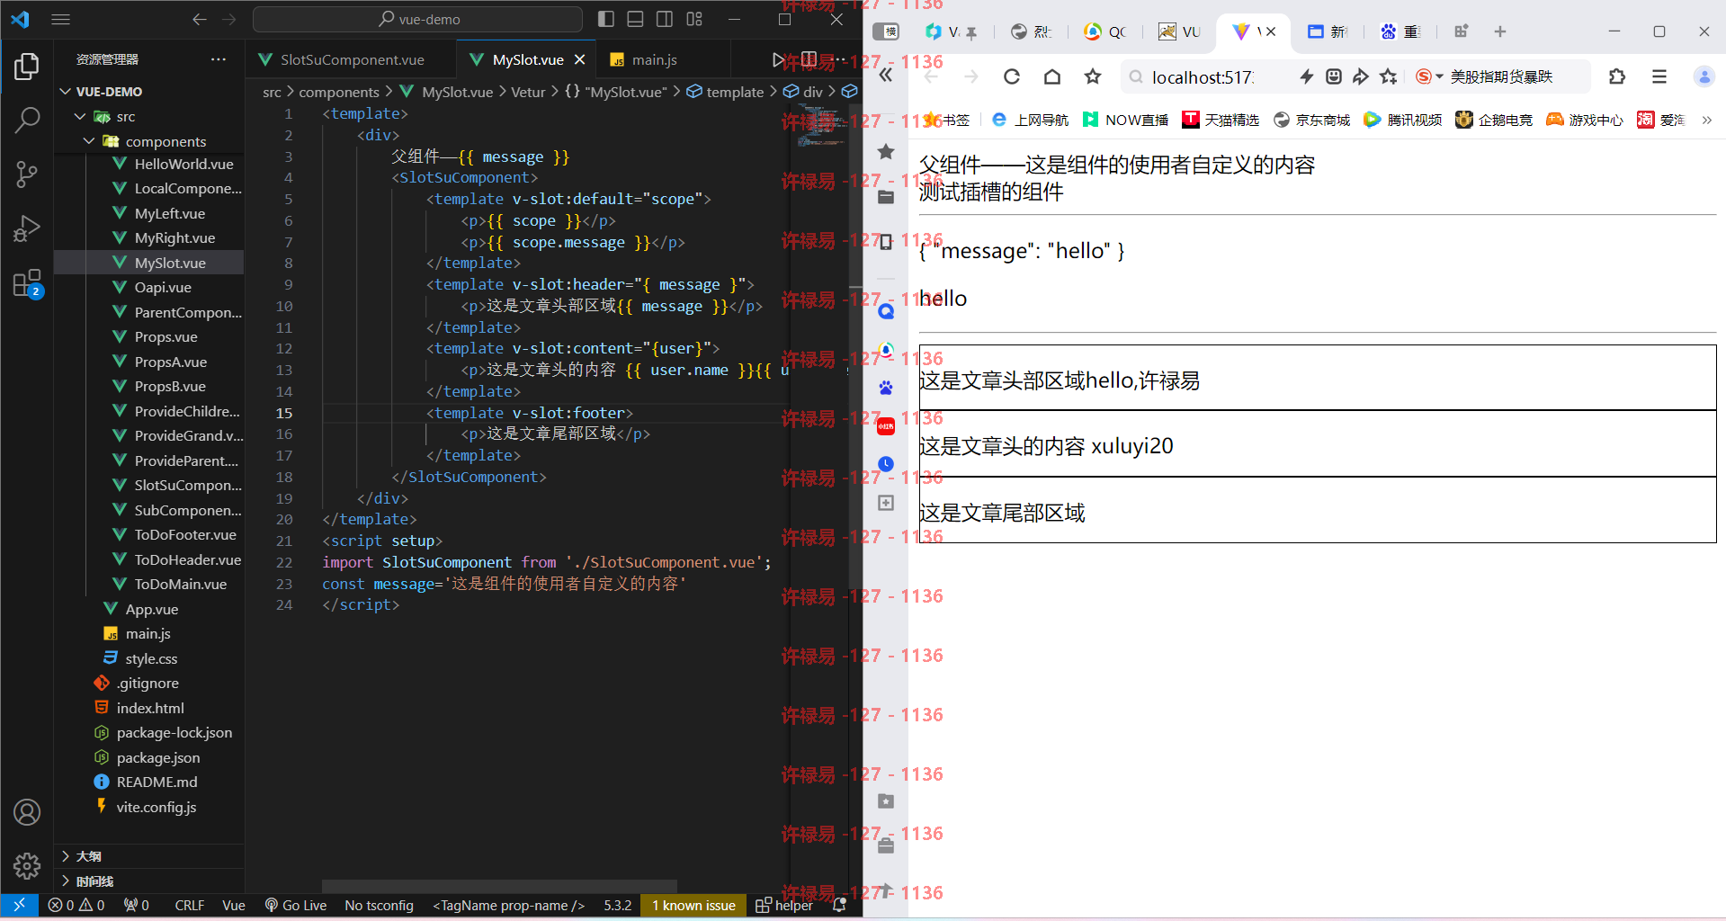This screenshot has height=921, width=1726.
Task: Open errors and warnings count in status bar
Action: click(x=76, y=905)
